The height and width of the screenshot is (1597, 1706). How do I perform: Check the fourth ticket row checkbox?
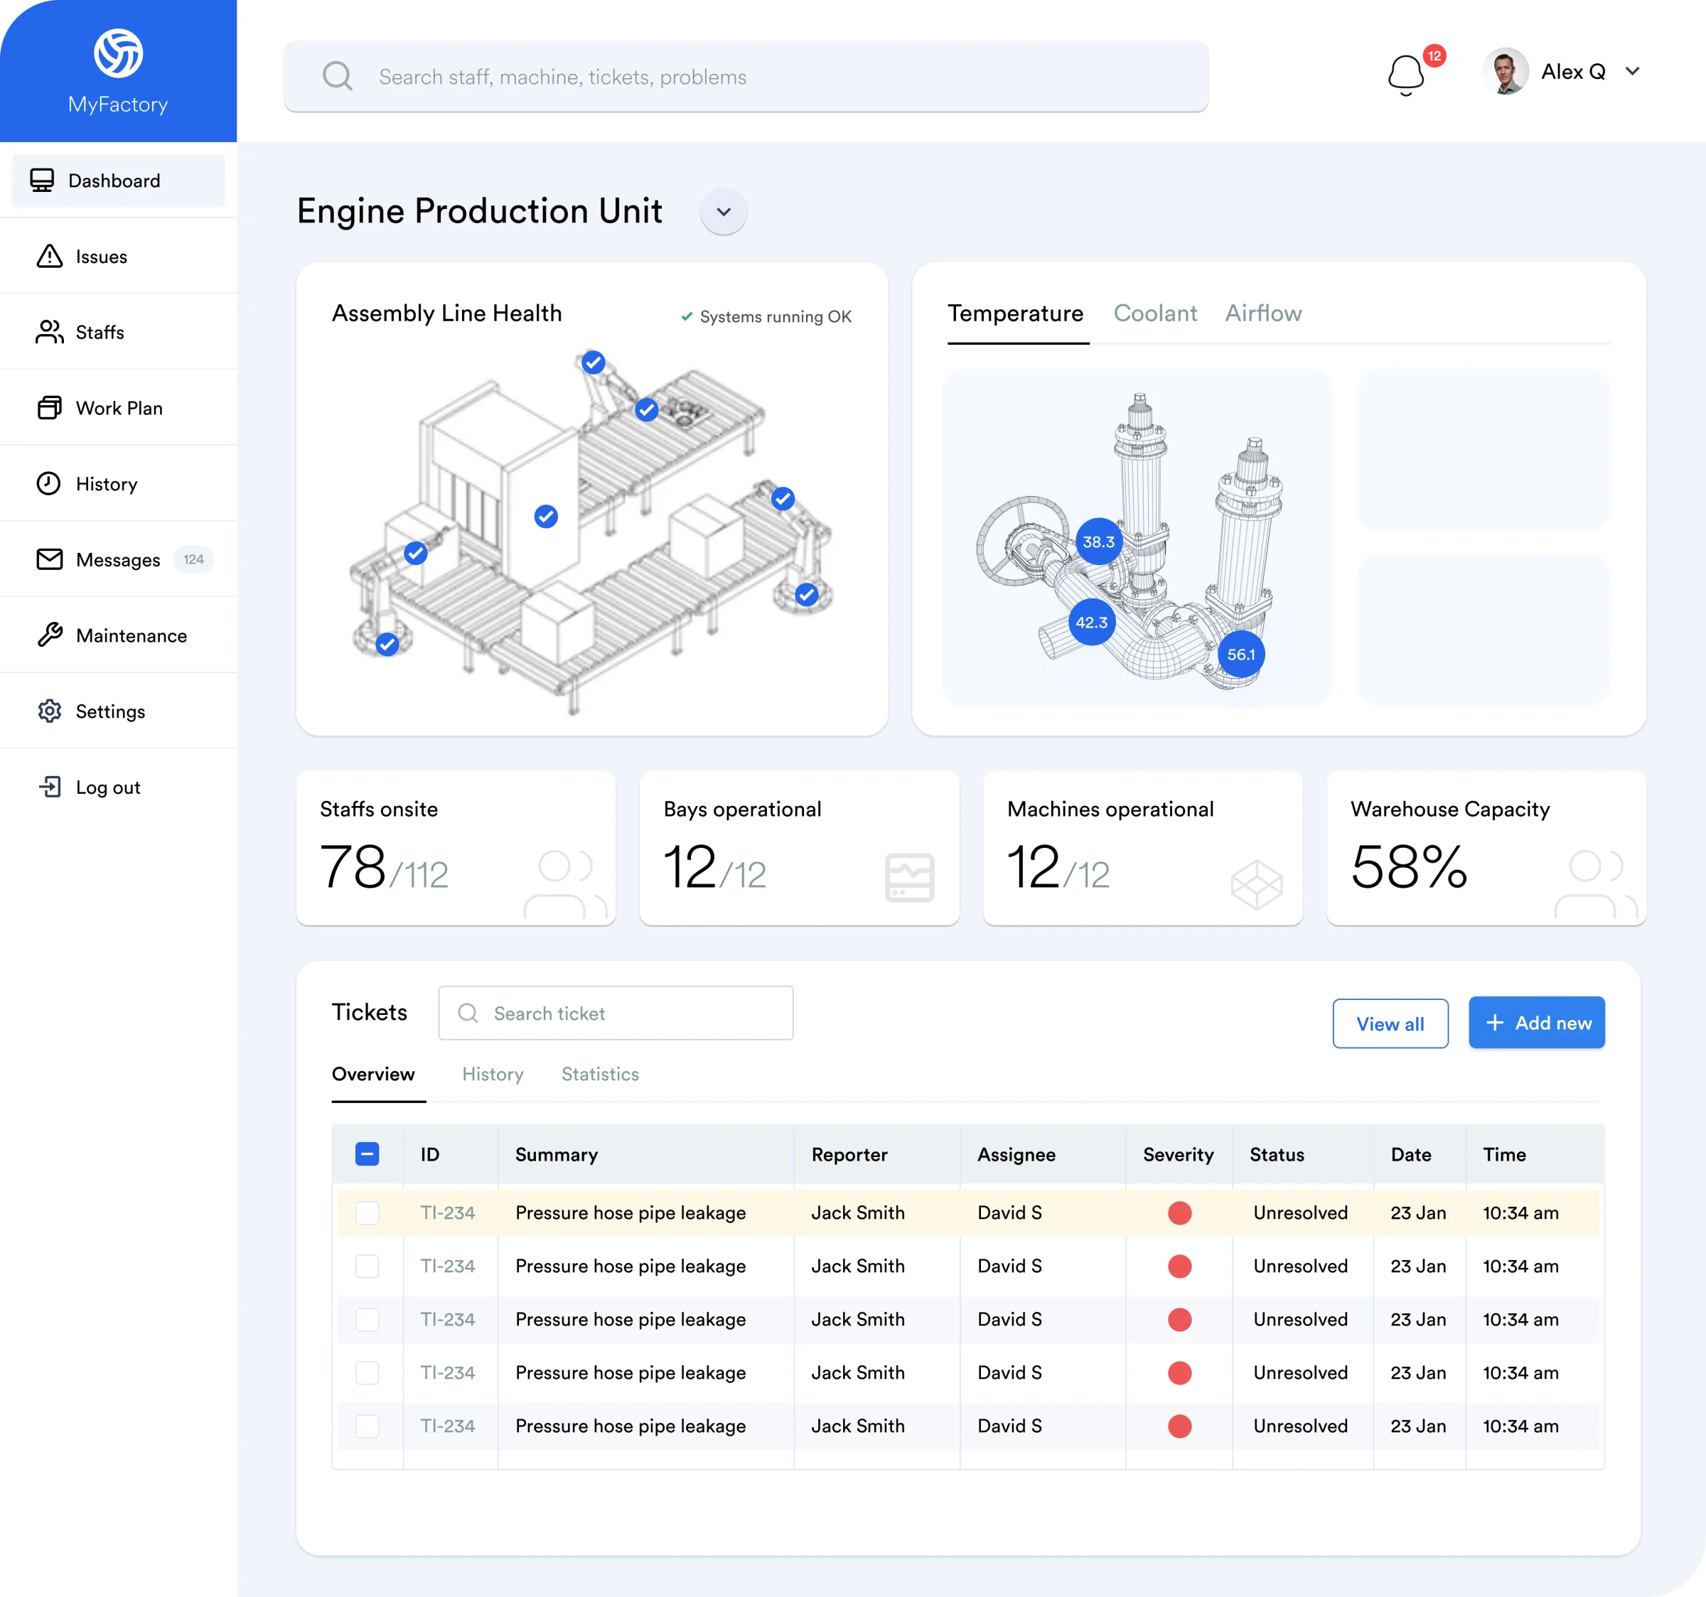click(368, 1372)
